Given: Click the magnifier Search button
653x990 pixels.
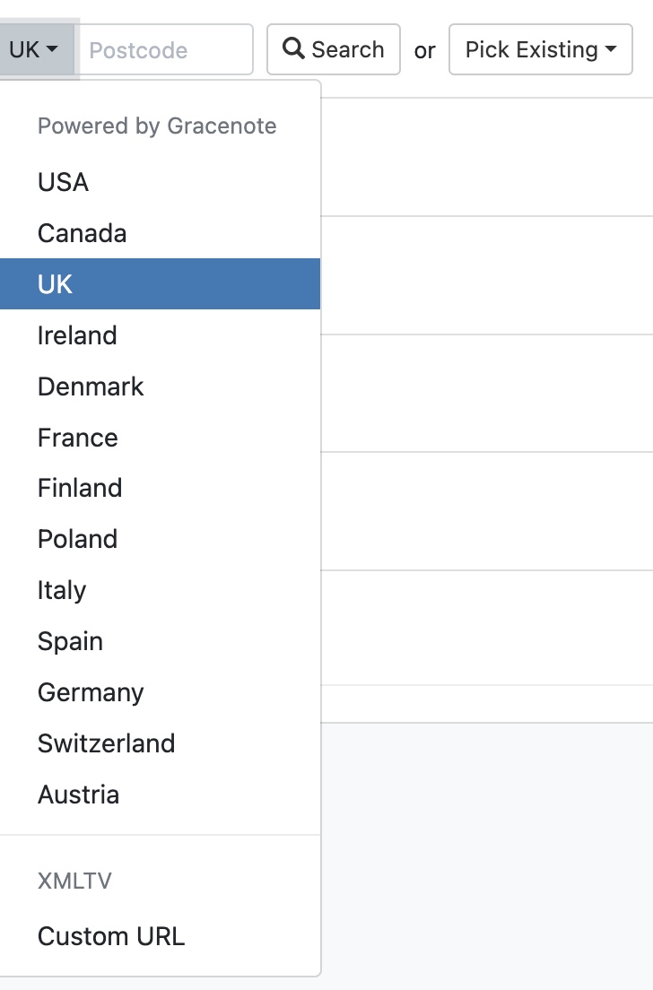Looking at the screenshot, I should [334, 49].
